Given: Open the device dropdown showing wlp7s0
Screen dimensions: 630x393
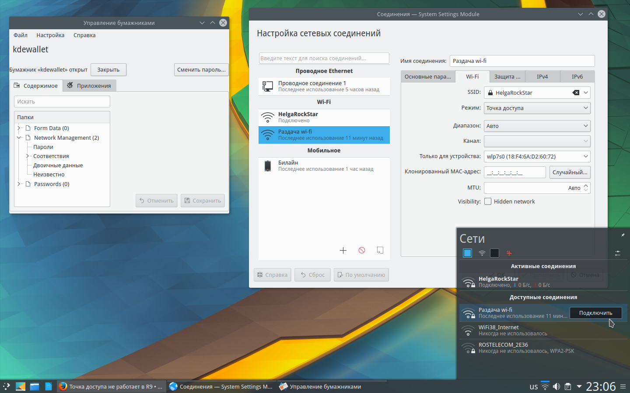Looking at the screenshot, I should [537, 156].
